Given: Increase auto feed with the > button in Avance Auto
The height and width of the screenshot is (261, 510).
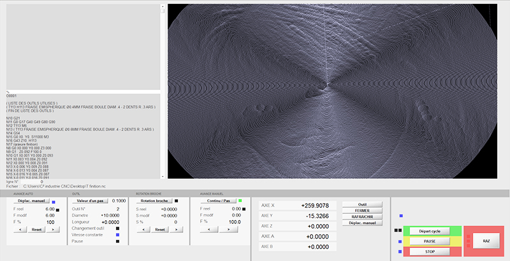Looking at the screenshot, I should (x=53, y=230).
